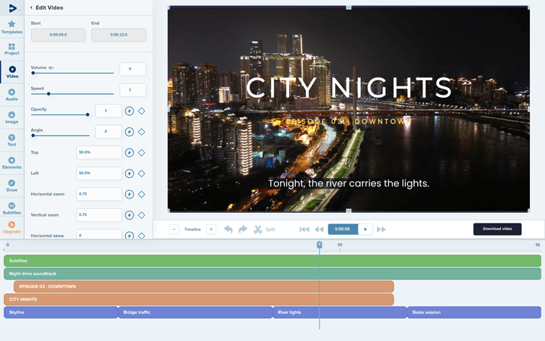Select the Skate session video clip
The width and height of the screenshot is (545, 341).
coord(474,312)
